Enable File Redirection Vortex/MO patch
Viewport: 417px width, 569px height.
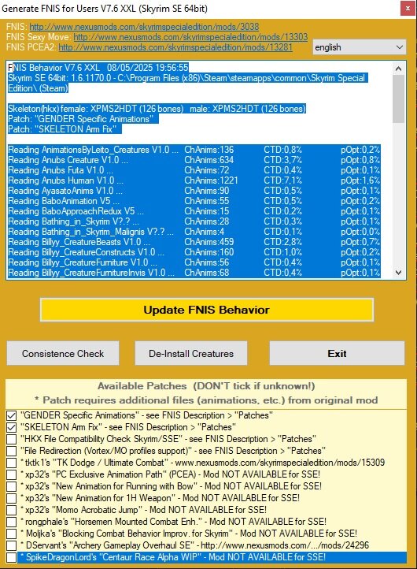point(12,451)
